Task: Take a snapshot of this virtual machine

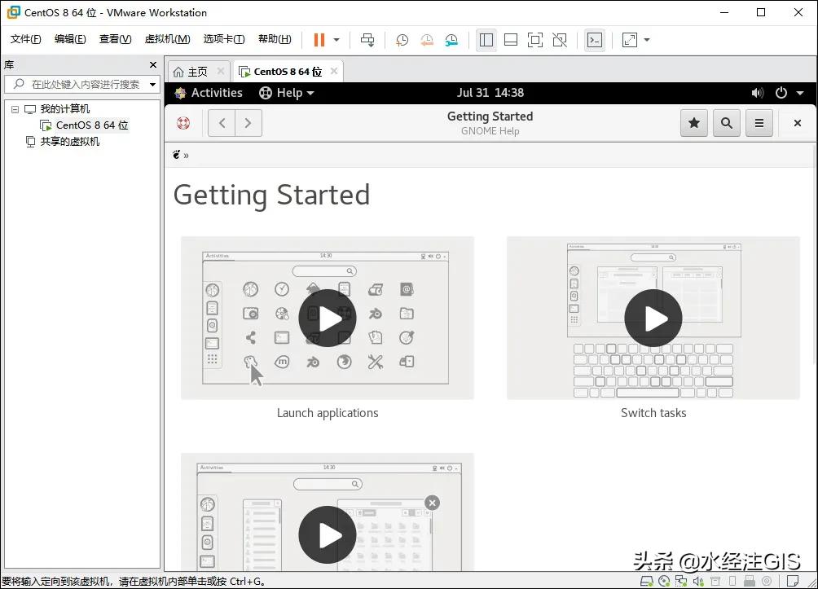Action: [402, 39]
